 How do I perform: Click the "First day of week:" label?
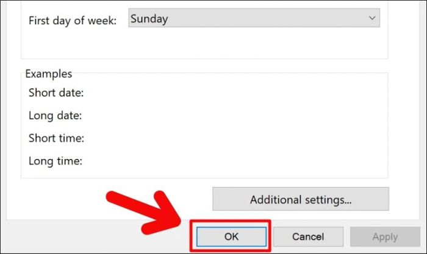coord(73,21)
